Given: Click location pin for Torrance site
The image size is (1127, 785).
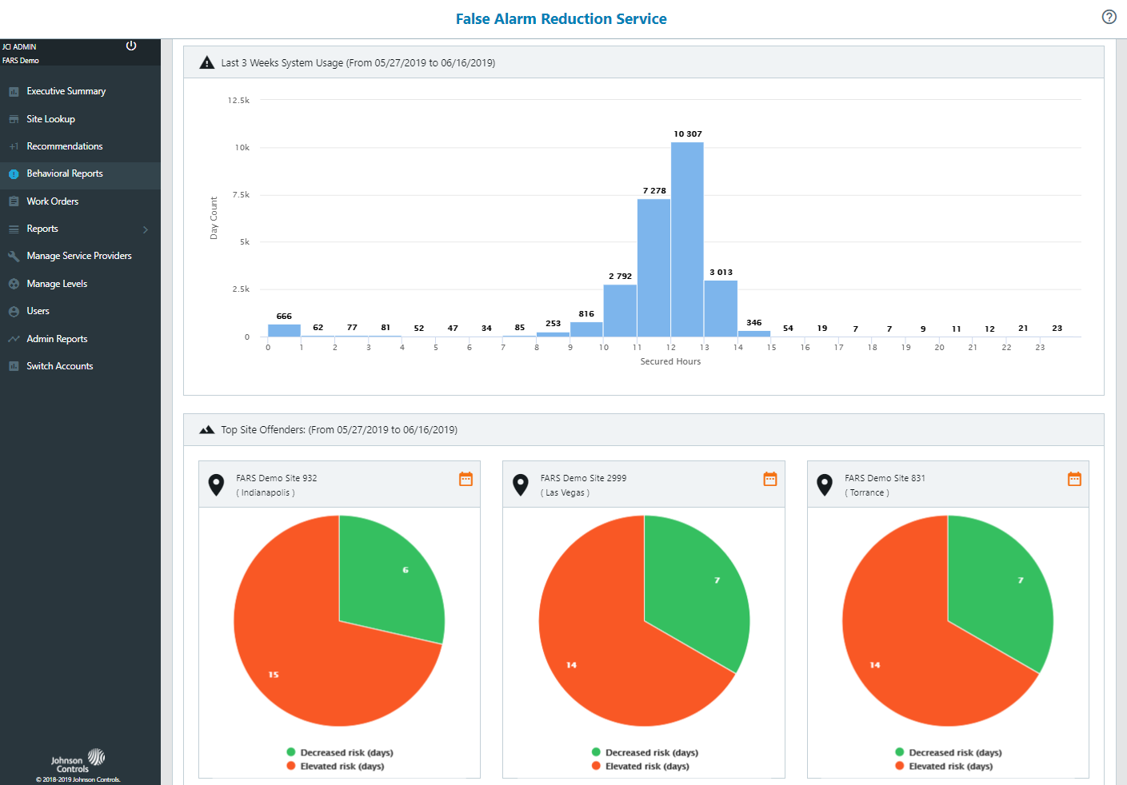Looking at the screenshot, I should pos(825,484).
